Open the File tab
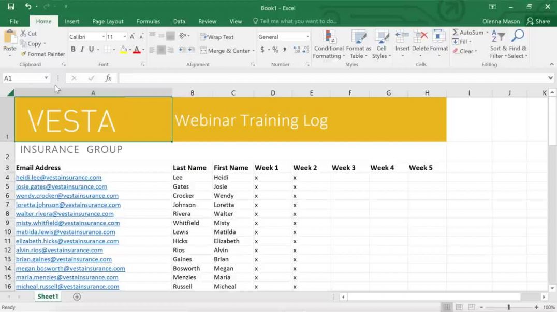Image resolution: width=557 pixels, height=312 pixels. (14, 21)
